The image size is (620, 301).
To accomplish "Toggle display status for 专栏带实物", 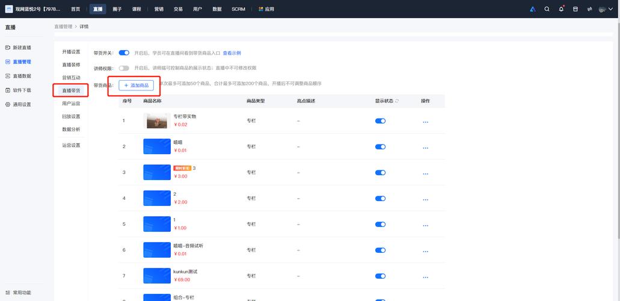I will coord(381,121).
